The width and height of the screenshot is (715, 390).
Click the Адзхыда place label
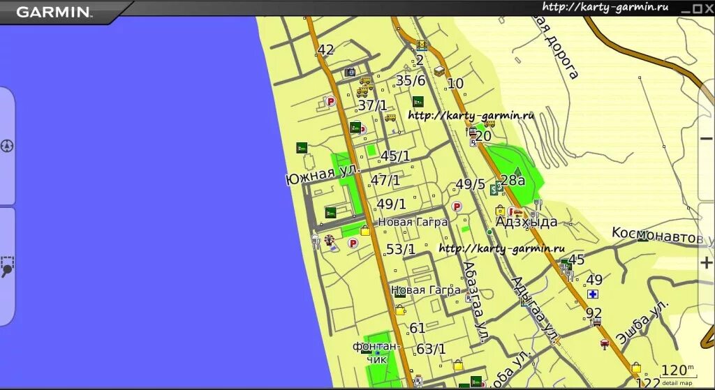526,222
